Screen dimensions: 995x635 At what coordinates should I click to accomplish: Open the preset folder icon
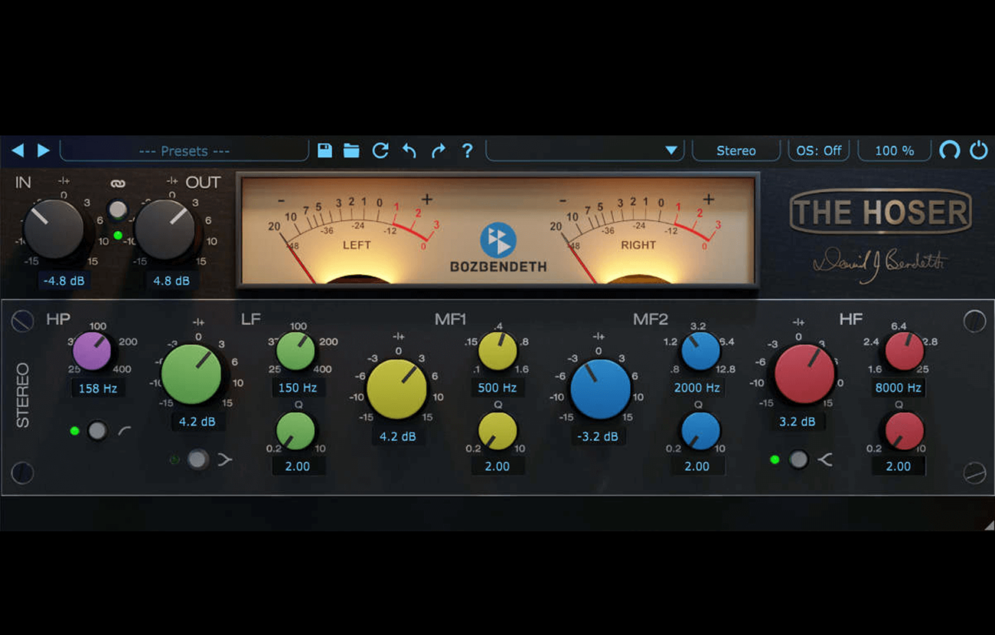pyautogui.click(x=351, y=150)
